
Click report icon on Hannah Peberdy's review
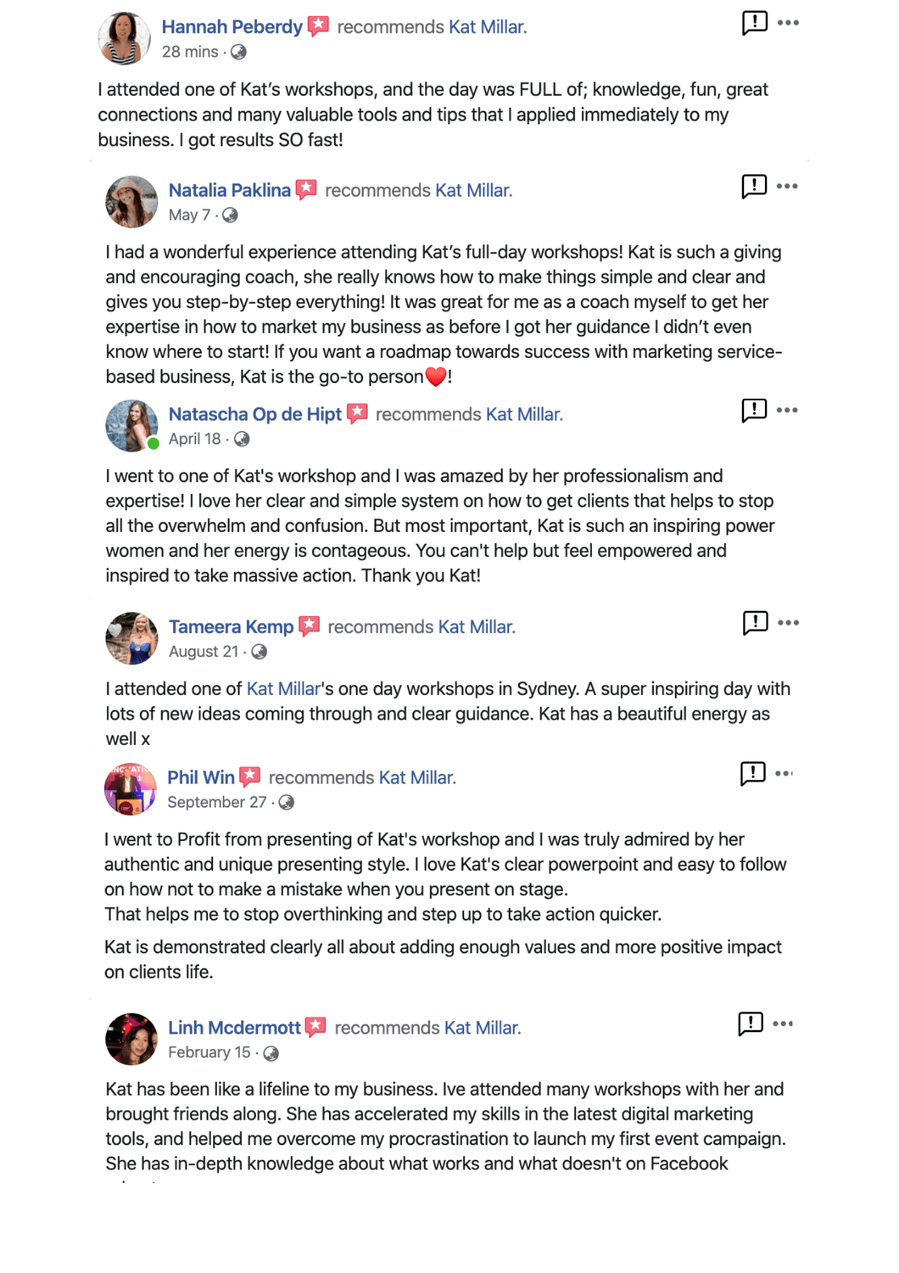click(x=754, y=23)
